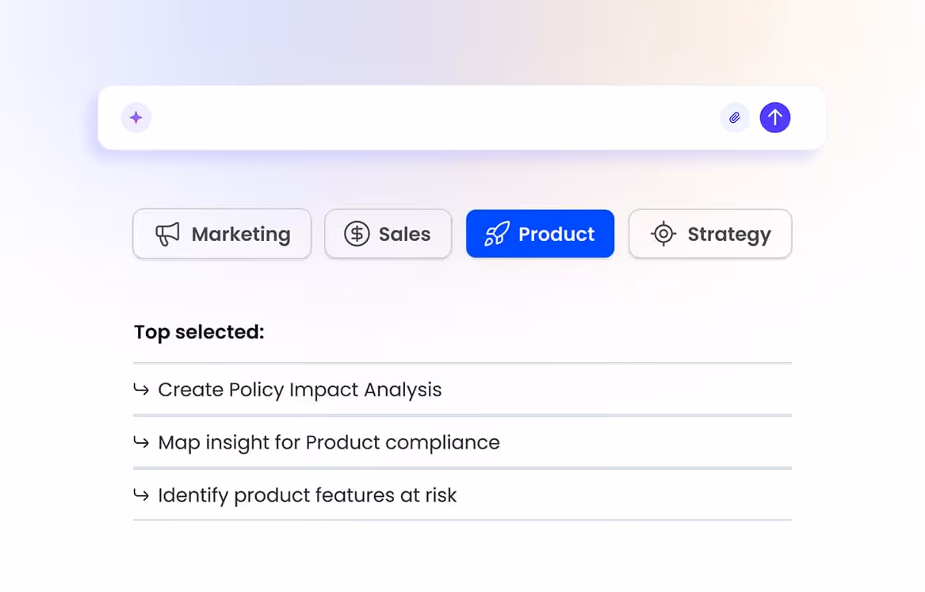Click the rocket icon on Product

pyautogui.click(x=497, y=234)
